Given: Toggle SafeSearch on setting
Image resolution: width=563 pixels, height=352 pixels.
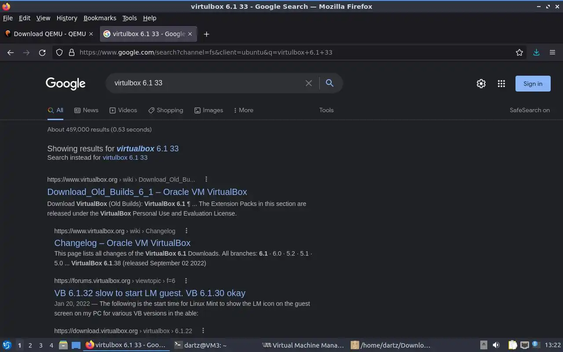Looking at the screenshot, I should coord(530,110).
